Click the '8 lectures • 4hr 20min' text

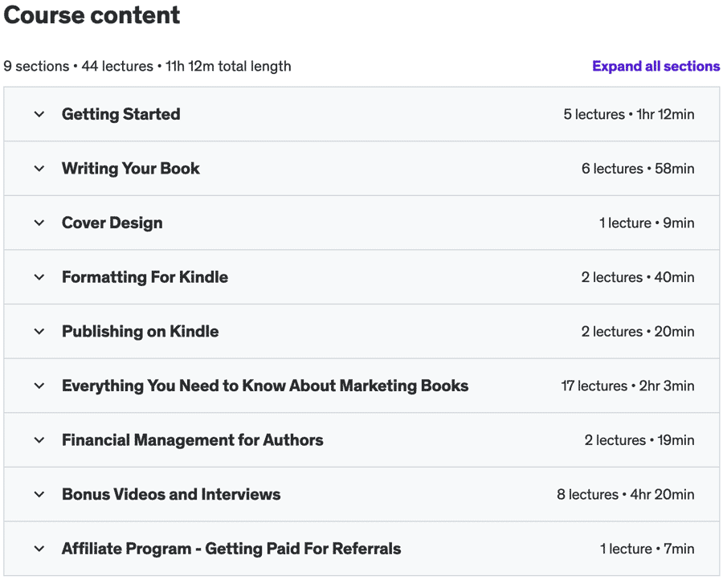click(625, 495)
